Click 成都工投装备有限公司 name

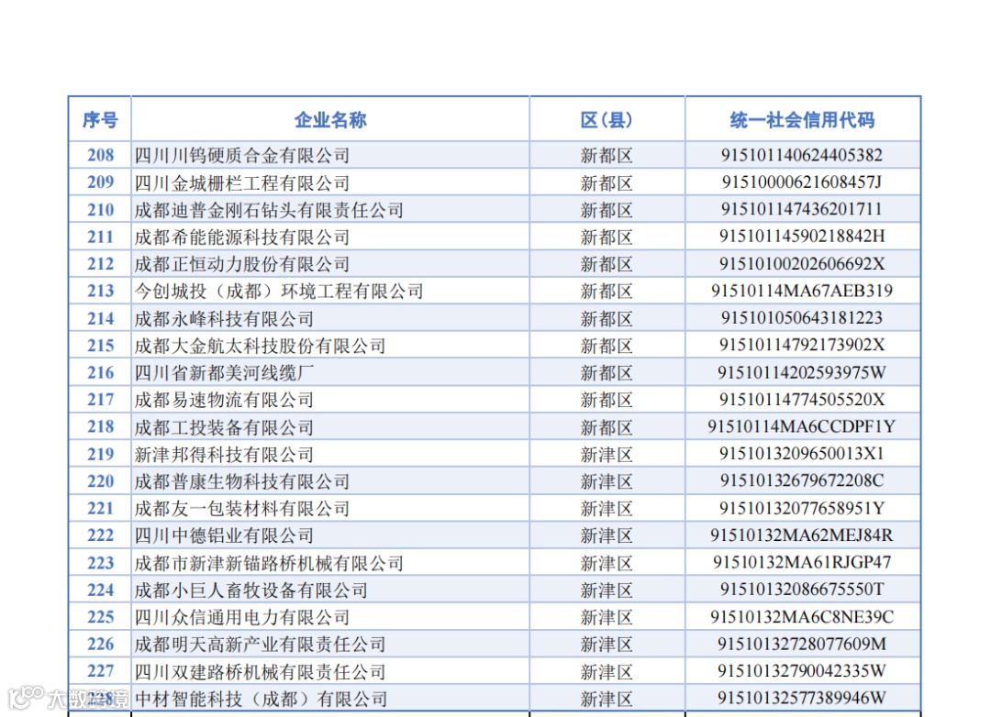225,427
